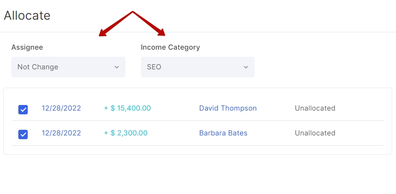
Task: Uncheck the Barbara Bates transaction checkbox
Action: click(23, 134)
